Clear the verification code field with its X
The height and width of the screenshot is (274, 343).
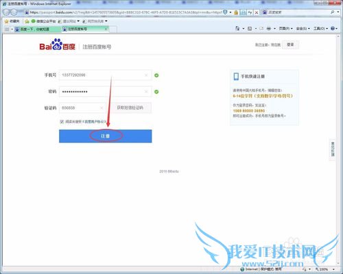click(x=102, y=108)
